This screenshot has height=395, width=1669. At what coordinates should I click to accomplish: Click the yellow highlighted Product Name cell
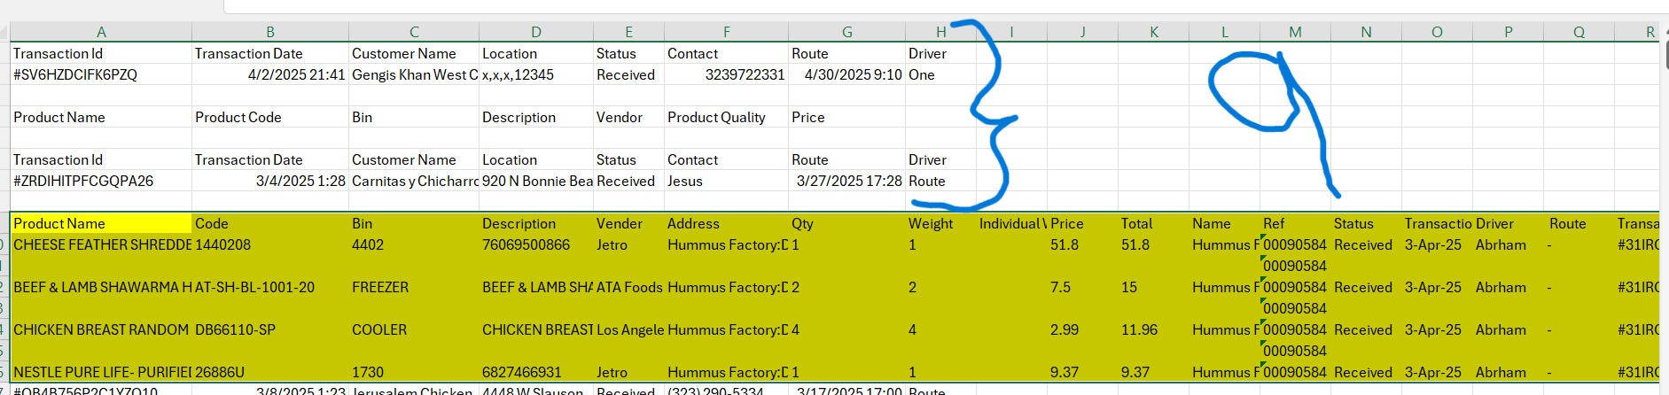(101, 224)
